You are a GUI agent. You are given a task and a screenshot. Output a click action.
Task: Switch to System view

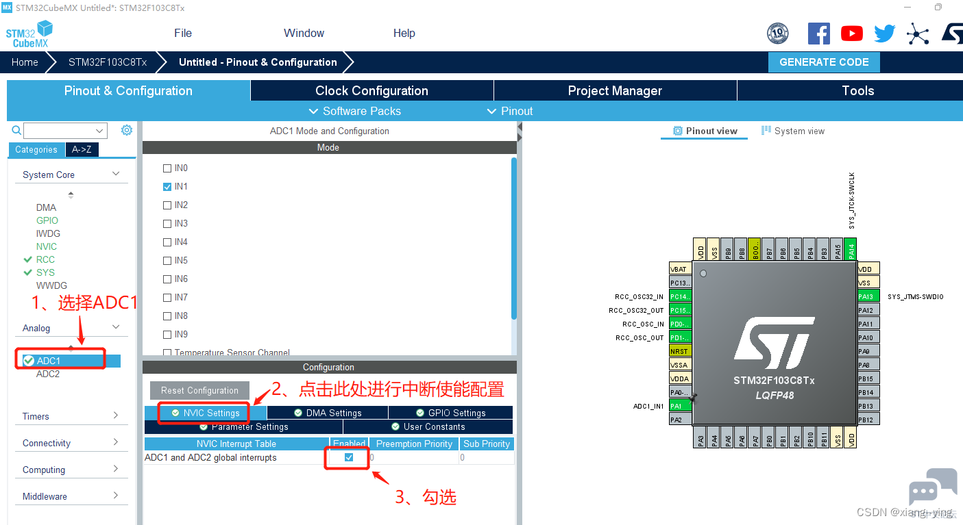tap(793, 131)
